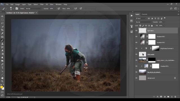Screen dimensions: 180x101
Task: Hide the background layer
Action: click(x=136, y=78)
